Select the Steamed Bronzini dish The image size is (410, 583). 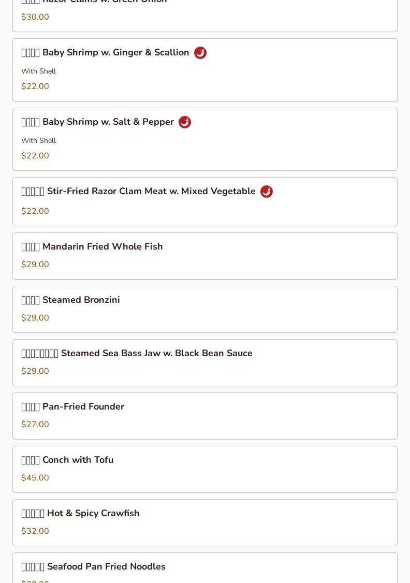(x=205, y=309)
